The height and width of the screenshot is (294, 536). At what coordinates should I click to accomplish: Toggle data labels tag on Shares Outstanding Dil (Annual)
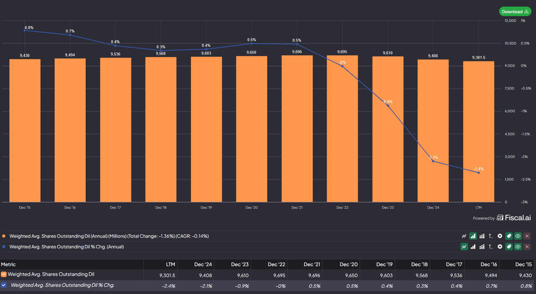coord(509,236)
